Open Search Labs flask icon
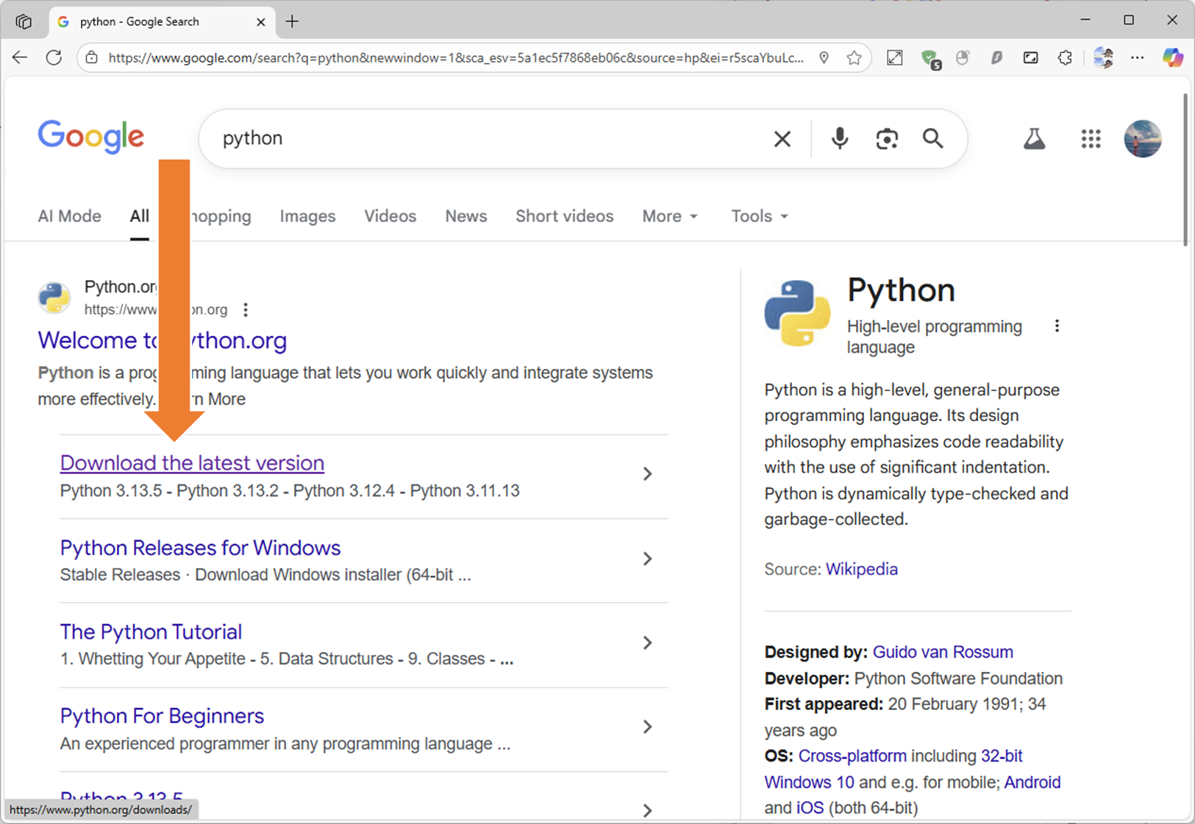 tap(1034, 138)
